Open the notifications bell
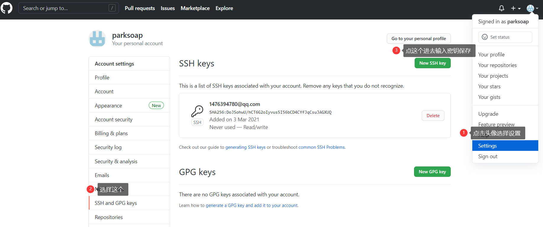 point(501,8)
